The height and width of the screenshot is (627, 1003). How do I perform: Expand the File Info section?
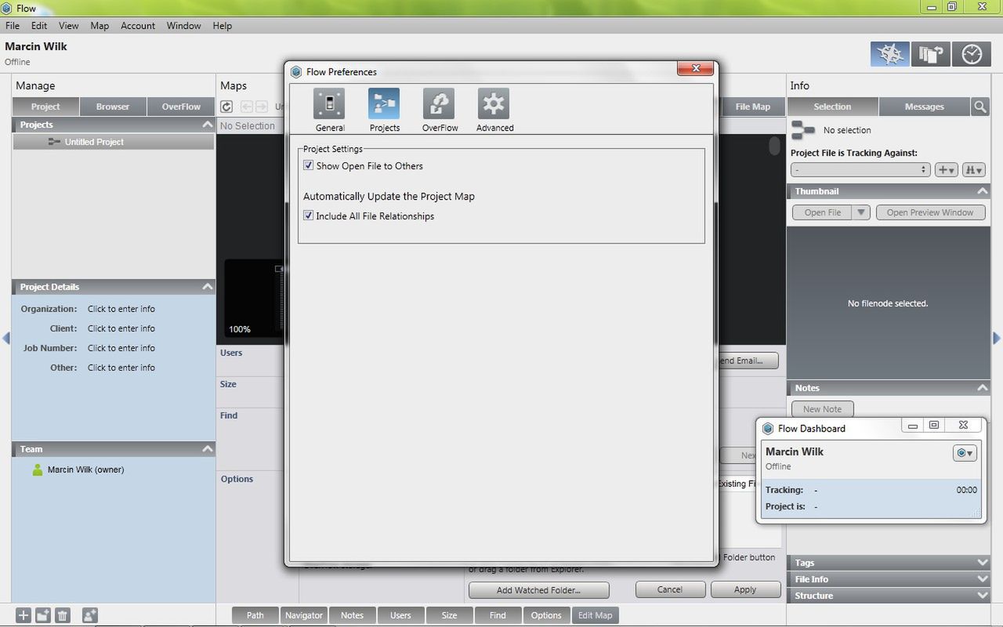point(983,579)
